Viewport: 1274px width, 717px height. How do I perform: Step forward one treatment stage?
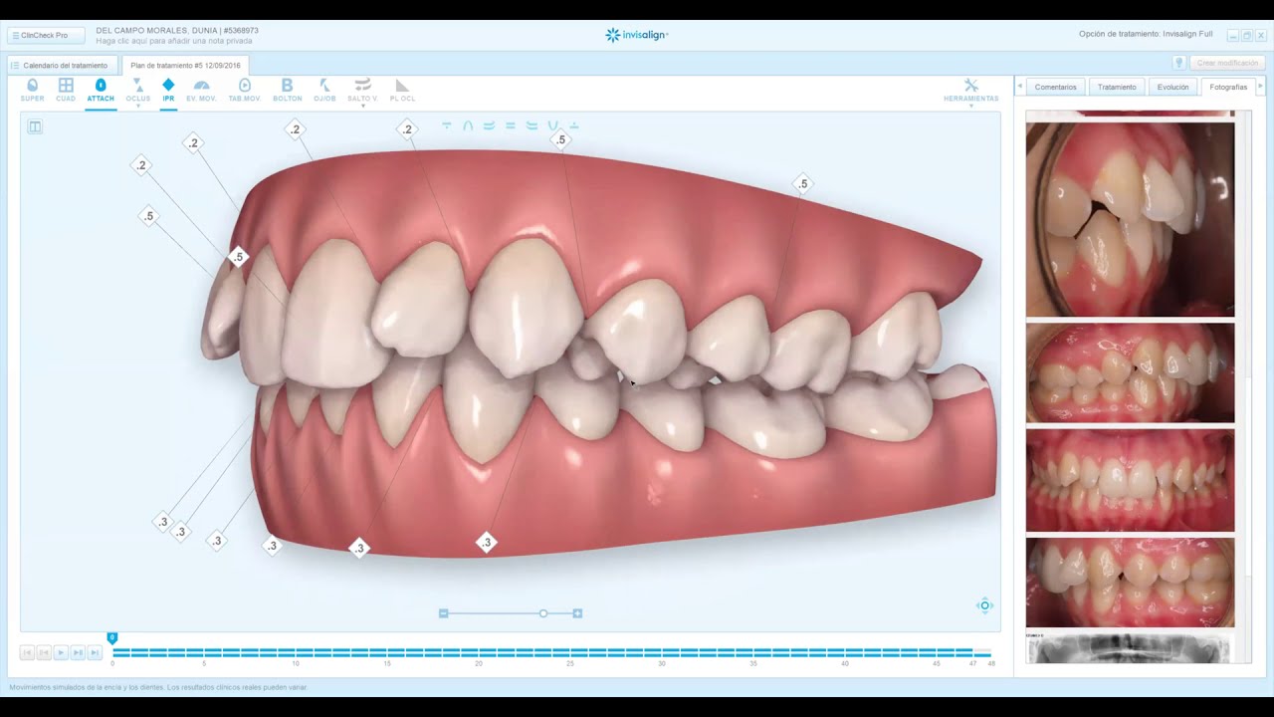click(x=78, y=653)
